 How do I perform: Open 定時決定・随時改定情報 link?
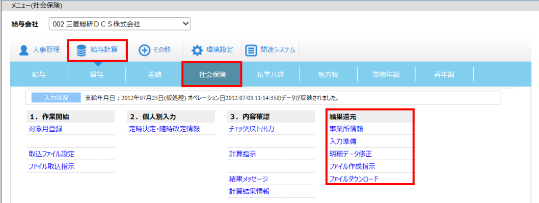tap(165, 129)
